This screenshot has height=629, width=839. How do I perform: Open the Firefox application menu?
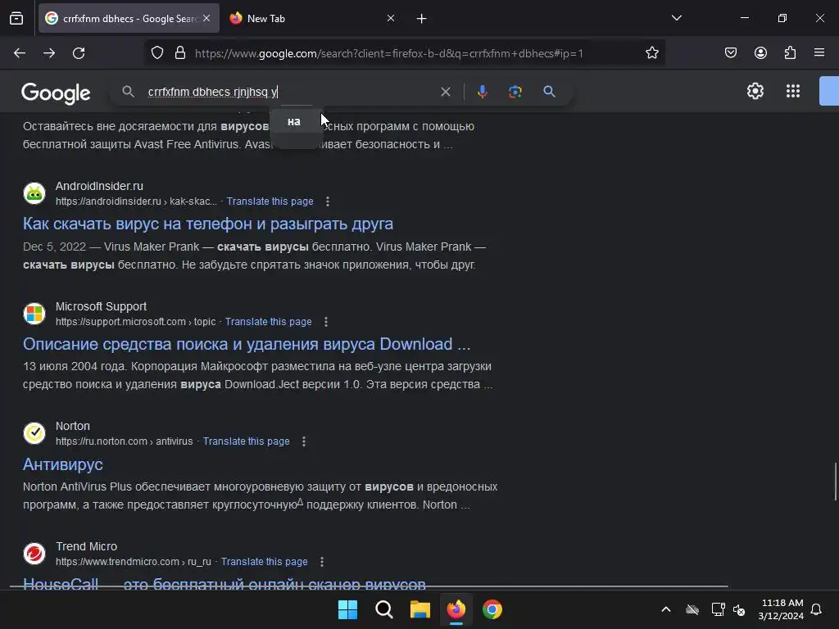[x=819, y=53]
